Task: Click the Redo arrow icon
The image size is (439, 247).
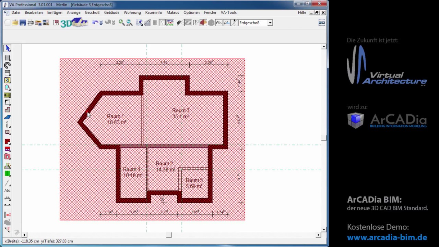Action: click(x=108, y=23)
